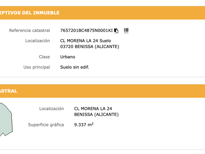This screenshot has height=154, width=205.
Task: Click the copy-to-clipboard icon beside the cadastral reference
Action: click(116, 30)
